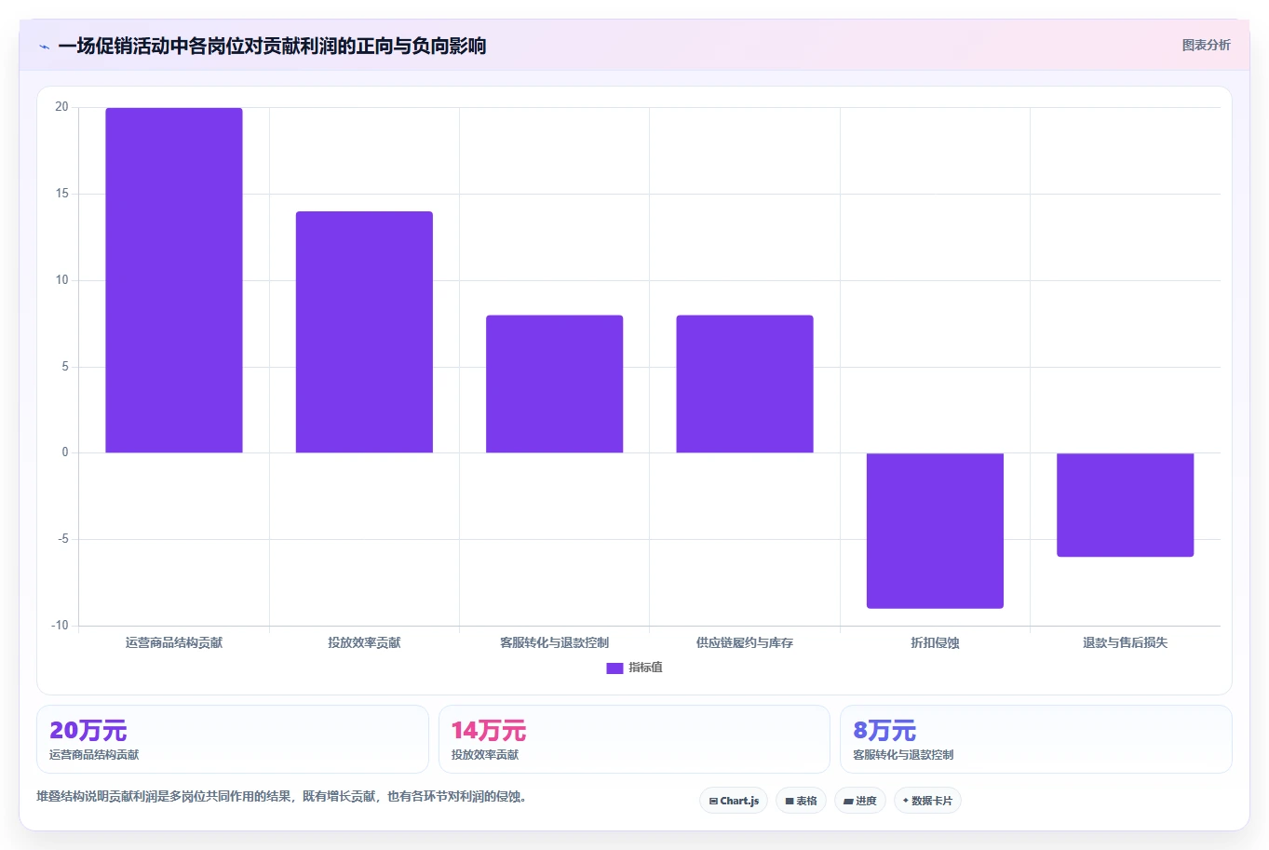Click the 运营商品结构贡献 caption under 20万元
1269x850 pixels.
[x=94, y=755]
